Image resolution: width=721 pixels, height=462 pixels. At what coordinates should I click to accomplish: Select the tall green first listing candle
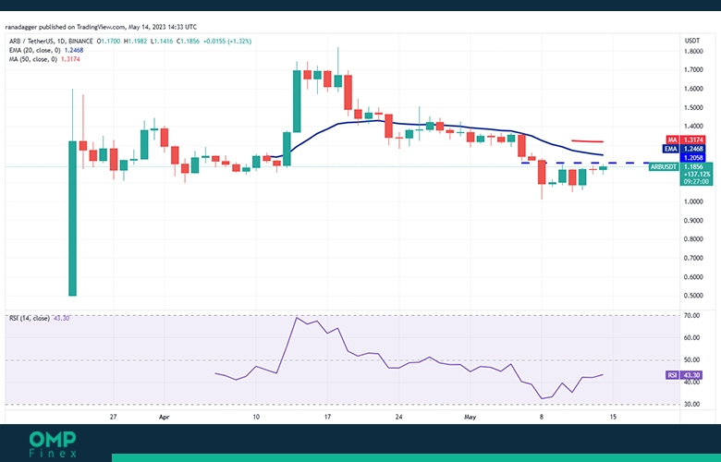pyautogui.click(x=73, y=218)
